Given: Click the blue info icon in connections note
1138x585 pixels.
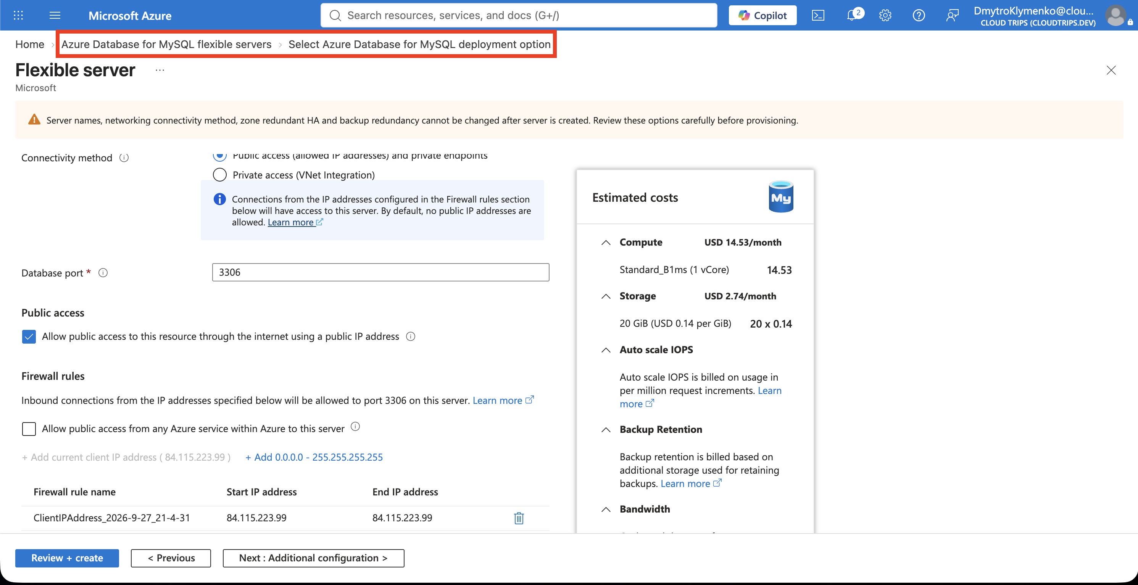Looking at the screenshot, I should (219, 199).
